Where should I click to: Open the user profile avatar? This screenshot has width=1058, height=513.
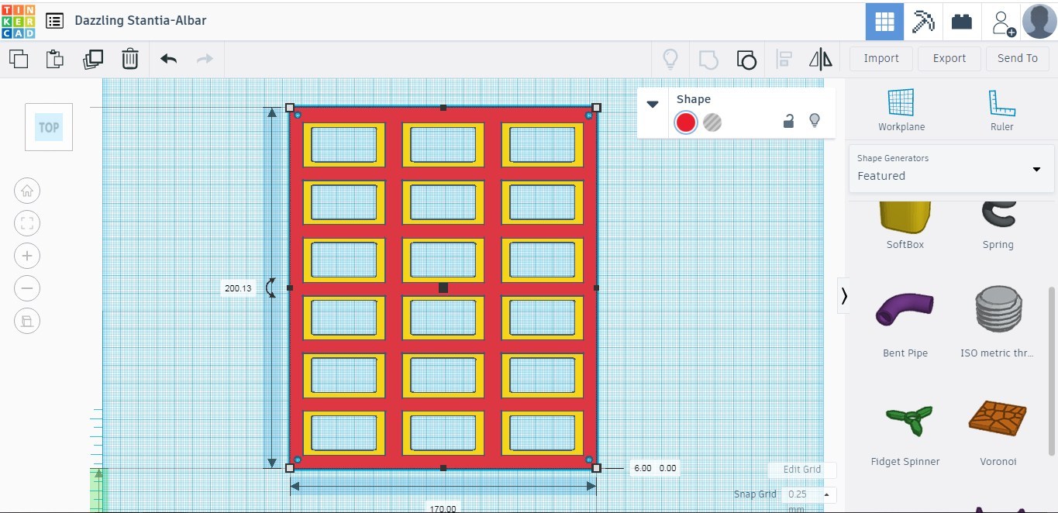(1039, 21)
